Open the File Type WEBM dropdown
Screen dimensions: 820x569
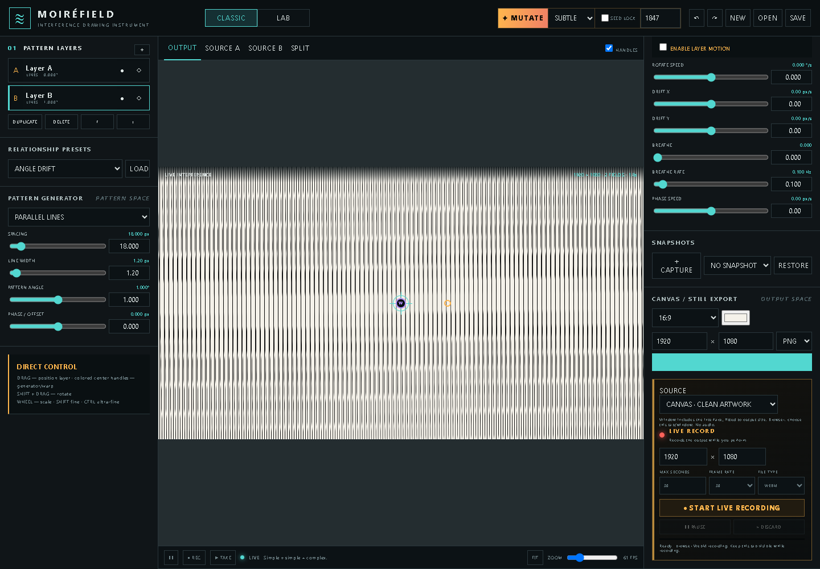[x=781, y=486]
